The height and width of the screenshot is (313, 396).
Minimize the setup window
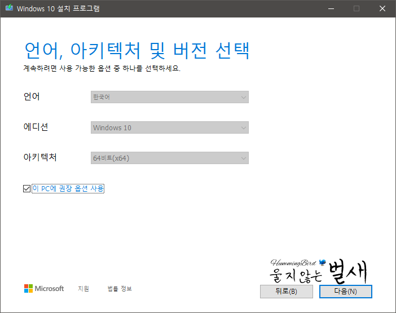pos(331,8)
